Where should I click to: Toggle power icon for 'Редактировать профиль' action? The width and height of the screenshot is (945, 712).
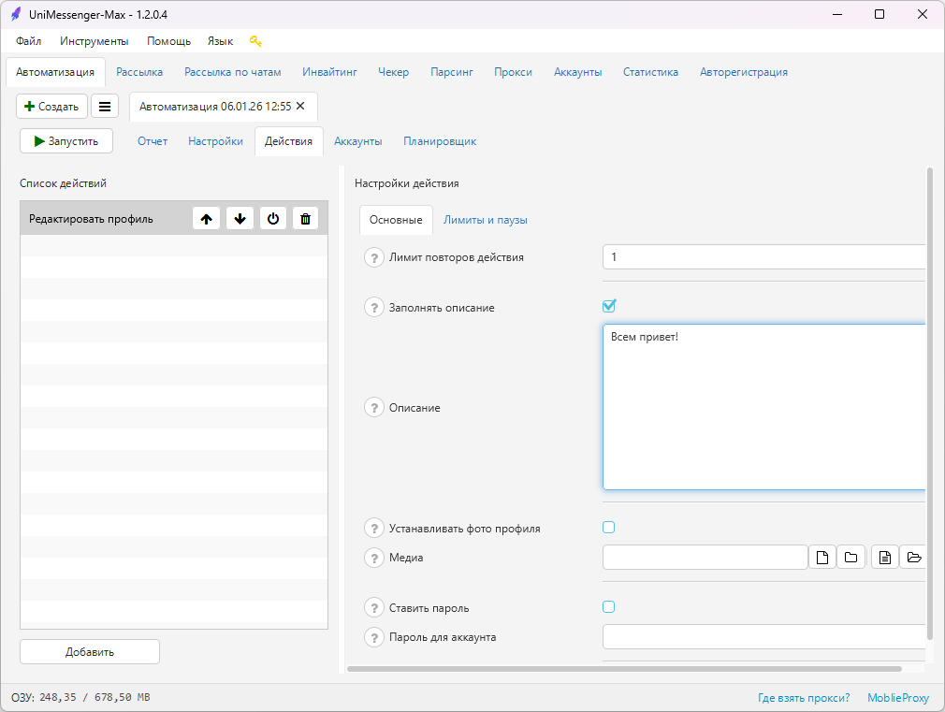point(273,219)
